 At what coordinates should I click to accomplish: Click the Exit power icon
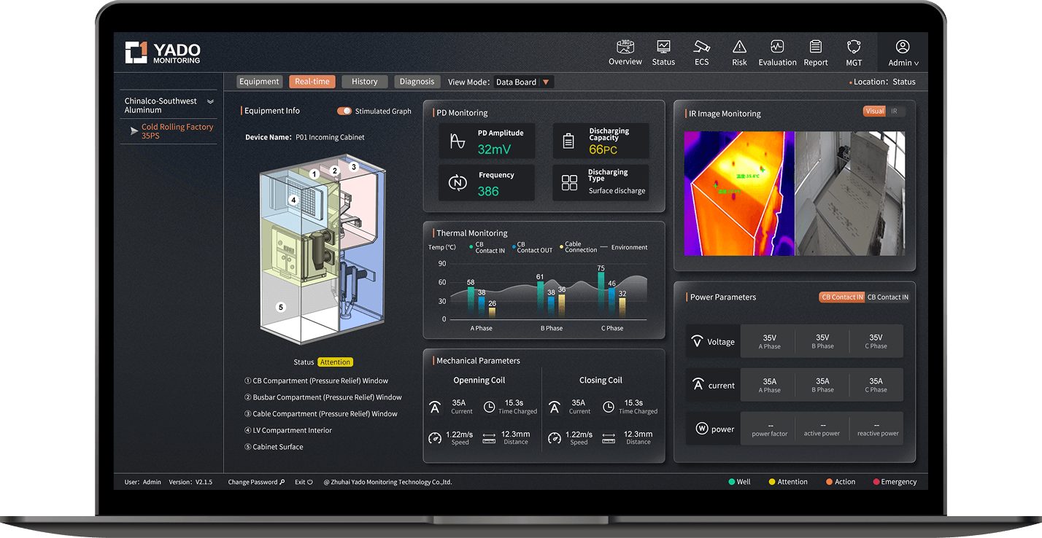point(310,482)
